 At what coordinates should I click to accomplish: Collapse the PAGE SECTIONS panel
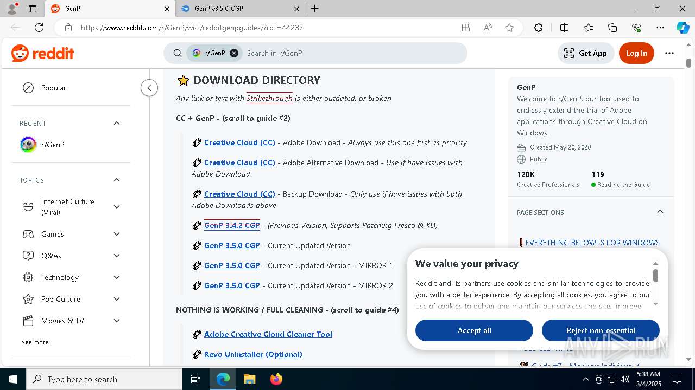[x=660, y=212]
